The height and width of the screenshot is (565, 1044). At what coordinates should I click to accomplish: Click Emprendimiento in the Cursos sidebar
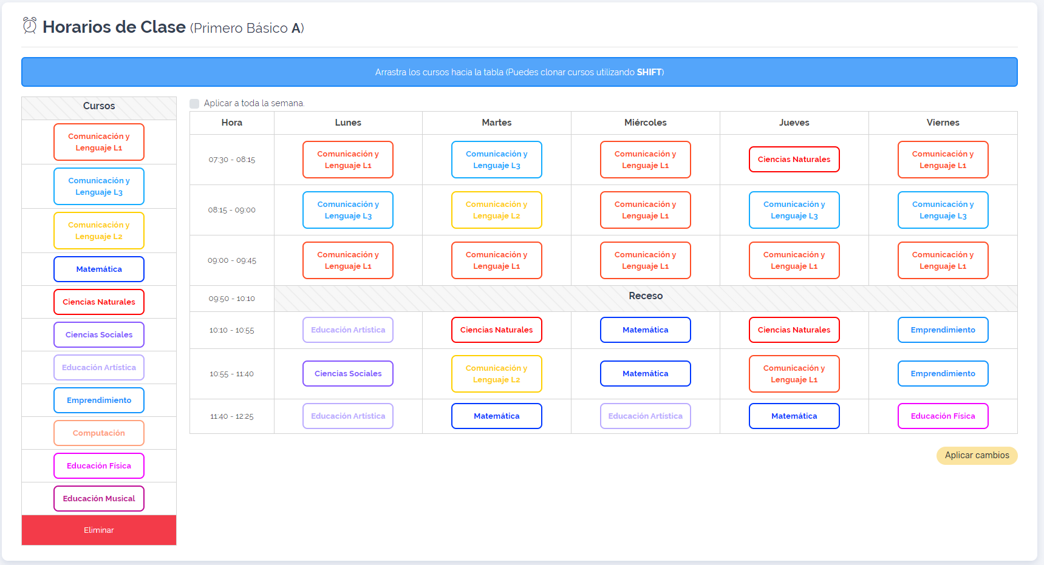click(99, 401)
